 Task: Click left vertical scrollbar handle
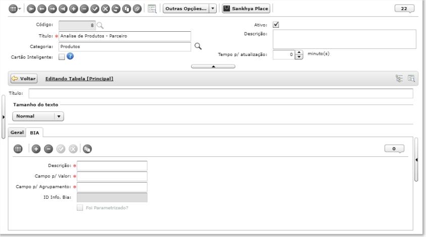[x=3, y=117]
